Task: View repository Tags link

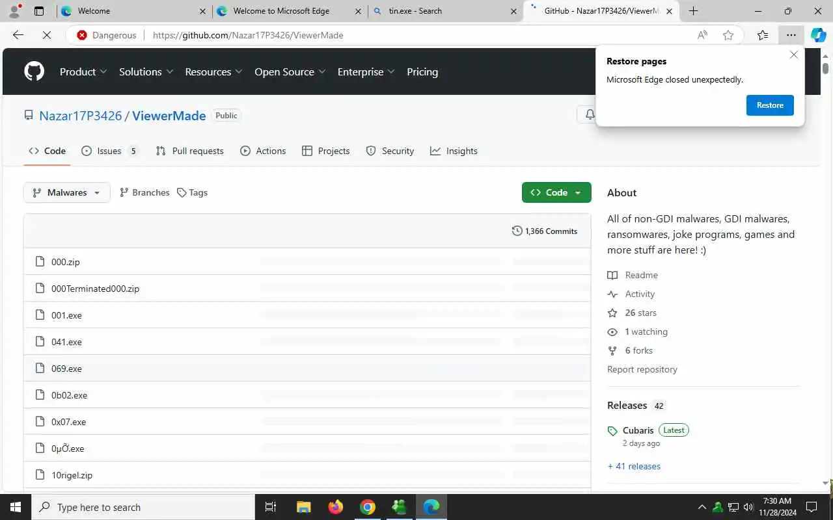Action: [x=193, y=192]
